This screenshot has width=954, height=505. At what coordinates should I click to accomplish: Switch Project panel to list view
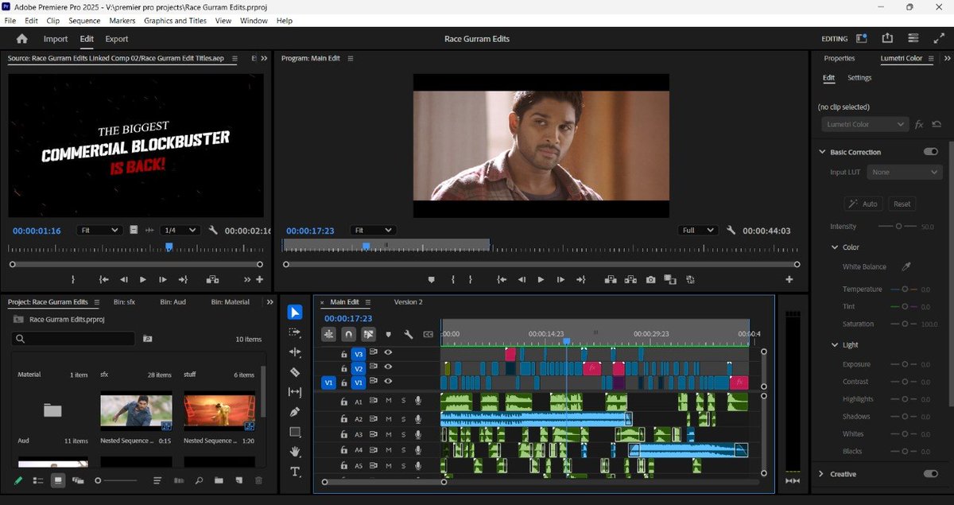[37, 480]
